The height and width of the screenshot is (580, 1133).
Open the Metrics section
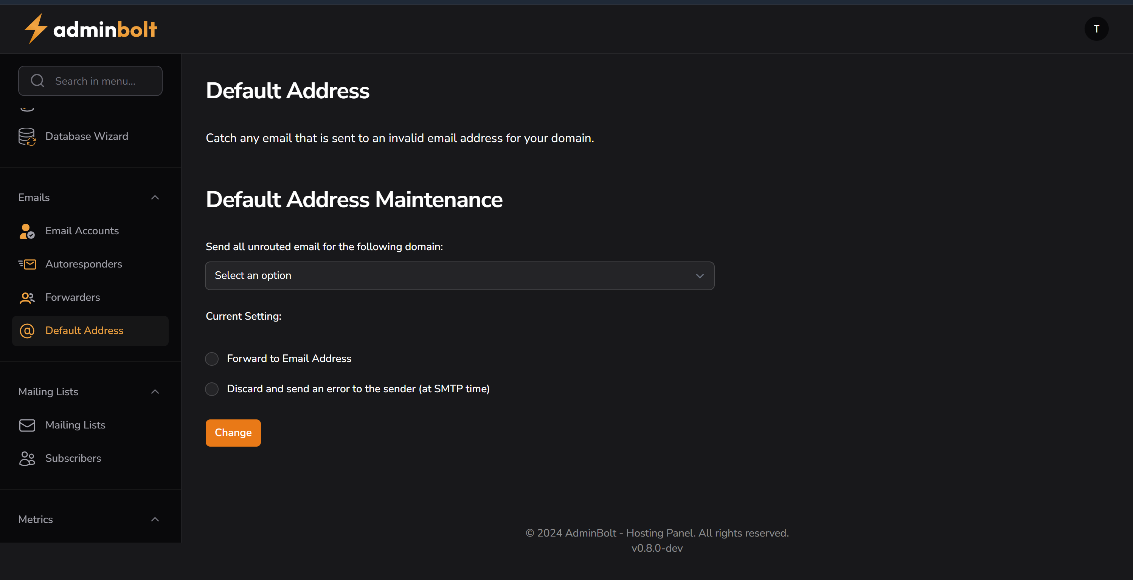pyautogui.click(x=154, y=520)
